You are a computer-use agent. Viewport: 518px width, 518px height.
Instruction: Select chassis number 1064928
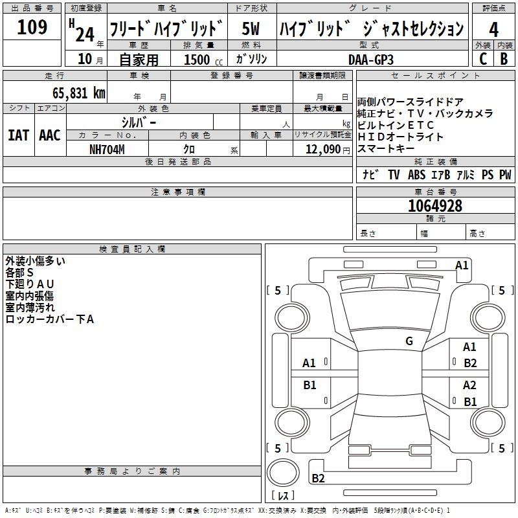click(x=435, y=206)
